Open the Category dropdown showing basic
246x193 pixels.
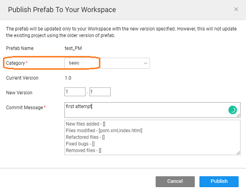[x=107, y=63]
